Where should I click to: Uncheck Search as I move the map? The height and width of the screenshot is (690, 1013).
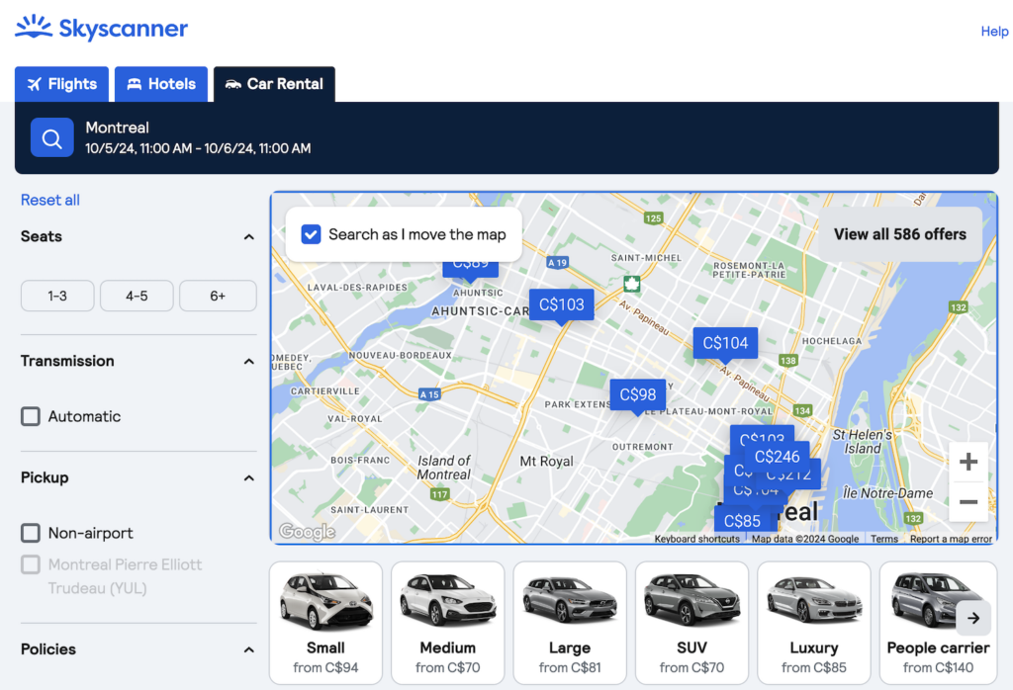[311, 234]
